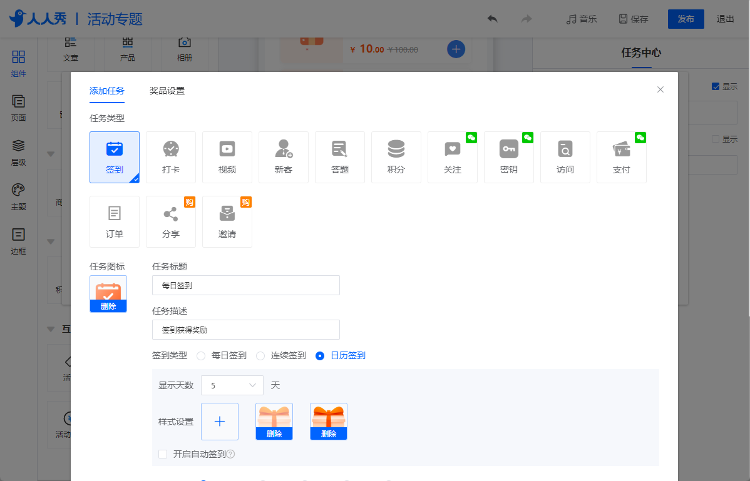
Task: Open the 主题 sidebar panel
Action: pos(18,197)
